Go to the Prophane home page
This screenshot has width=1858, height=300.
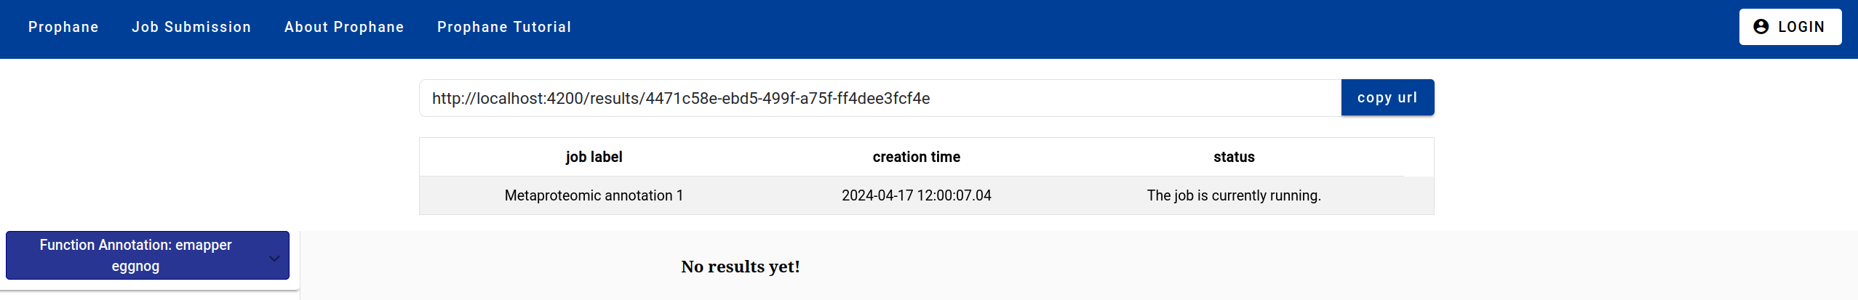(63, 27)
